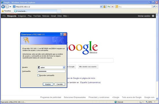Click the Forward navigation arrow
The image size is (159, 104).
7,7
